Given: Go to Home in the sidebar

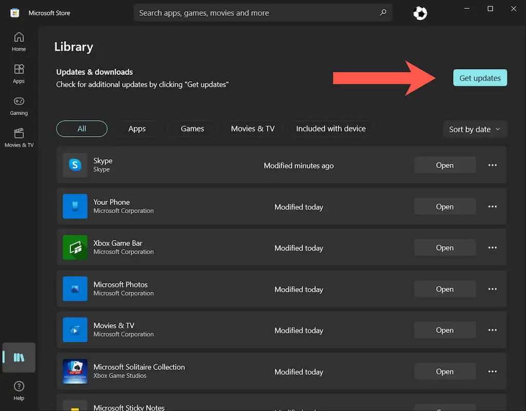Looking at the screenshot, I should pyautogui.click(x=19, y=41).
